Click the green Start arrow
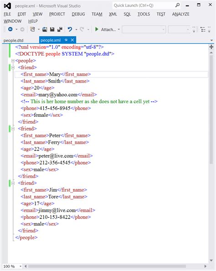The height and width of the screenshot is (271, 216). tap(97, 29)
